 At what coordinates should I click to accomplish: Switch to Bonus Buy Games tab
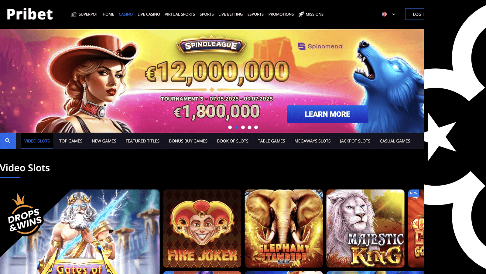click(188, 141)
